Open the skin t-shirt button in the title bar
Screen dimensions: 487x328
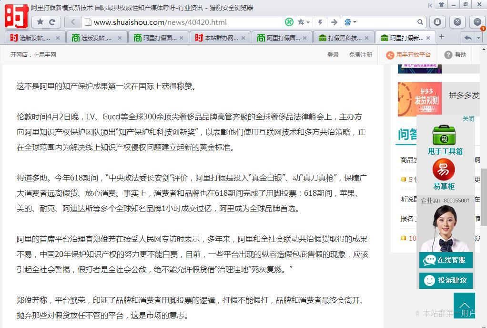tap(441, 5)
